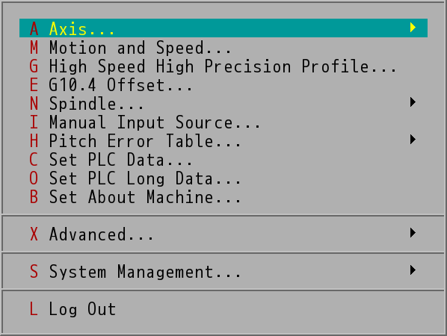Viewport: 447px width, 336px height.
Task: Select the Advanced menu item
Action: [x=223, y=234]
